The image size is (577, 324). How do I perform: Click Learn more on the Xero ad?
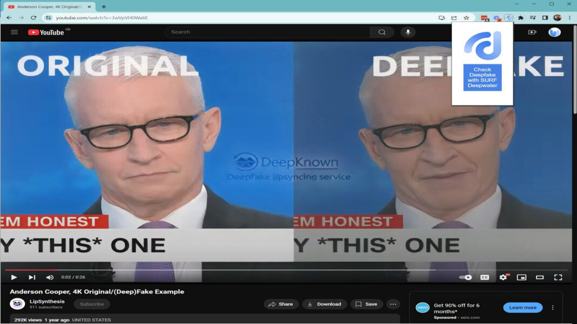click(522, 307)
